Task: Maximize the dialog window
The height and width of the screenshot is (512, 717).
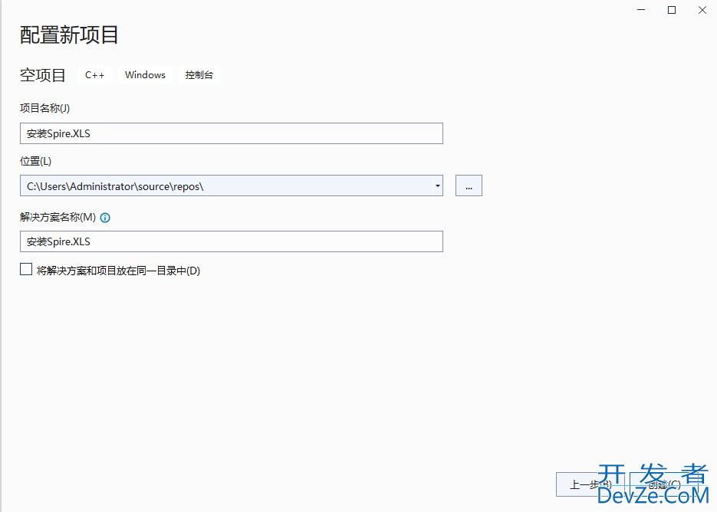Action: click(672, 10)
